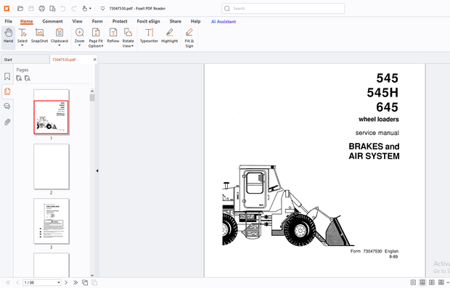Print the document using the printer icon

(42, 9)
